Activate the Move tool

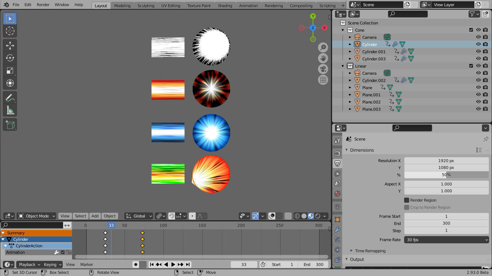[10, 45]
